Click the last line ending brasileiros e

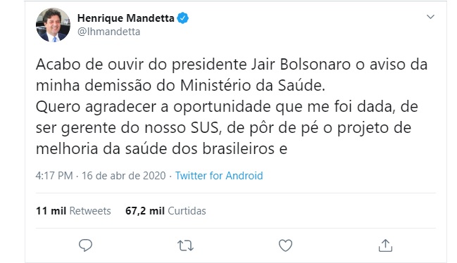click(161, 149)
